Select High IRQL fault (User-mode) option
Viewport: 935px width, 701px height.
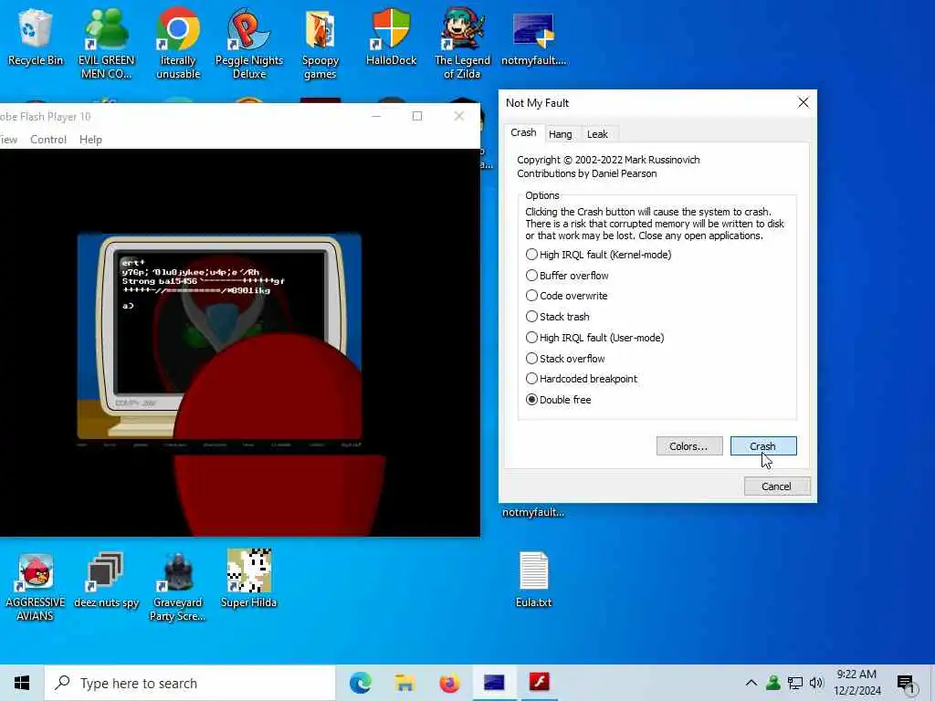coord(595,338)
